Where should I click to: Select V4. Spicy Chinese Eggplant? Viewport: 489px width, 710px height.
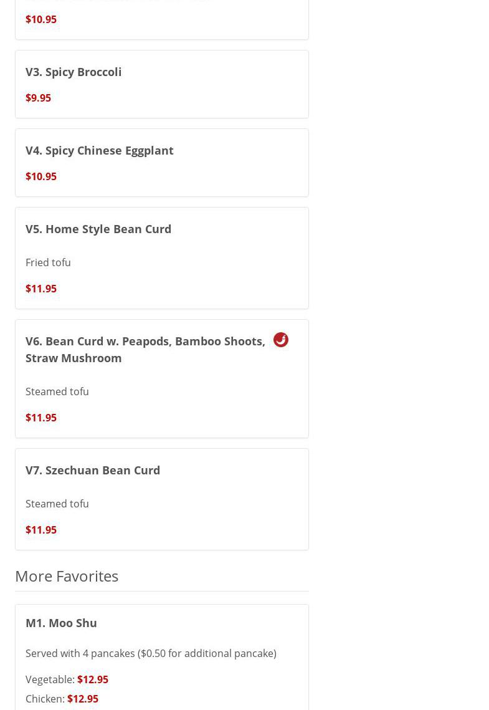coord(100,150)
